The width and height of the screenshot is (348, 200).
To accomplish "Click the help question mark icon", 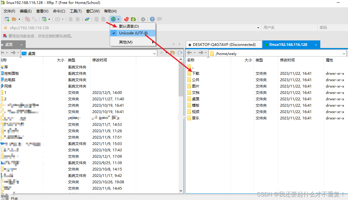I will pyautogui.click(x=152, y=19).
